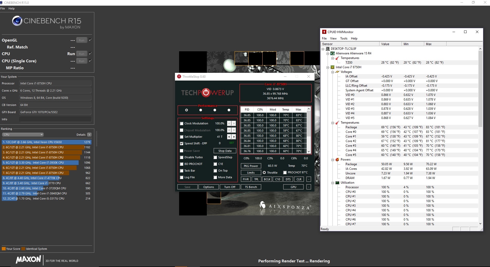Enable the More Data checkbox
Screen dimensions: 490x267
(x=215, y=177)
